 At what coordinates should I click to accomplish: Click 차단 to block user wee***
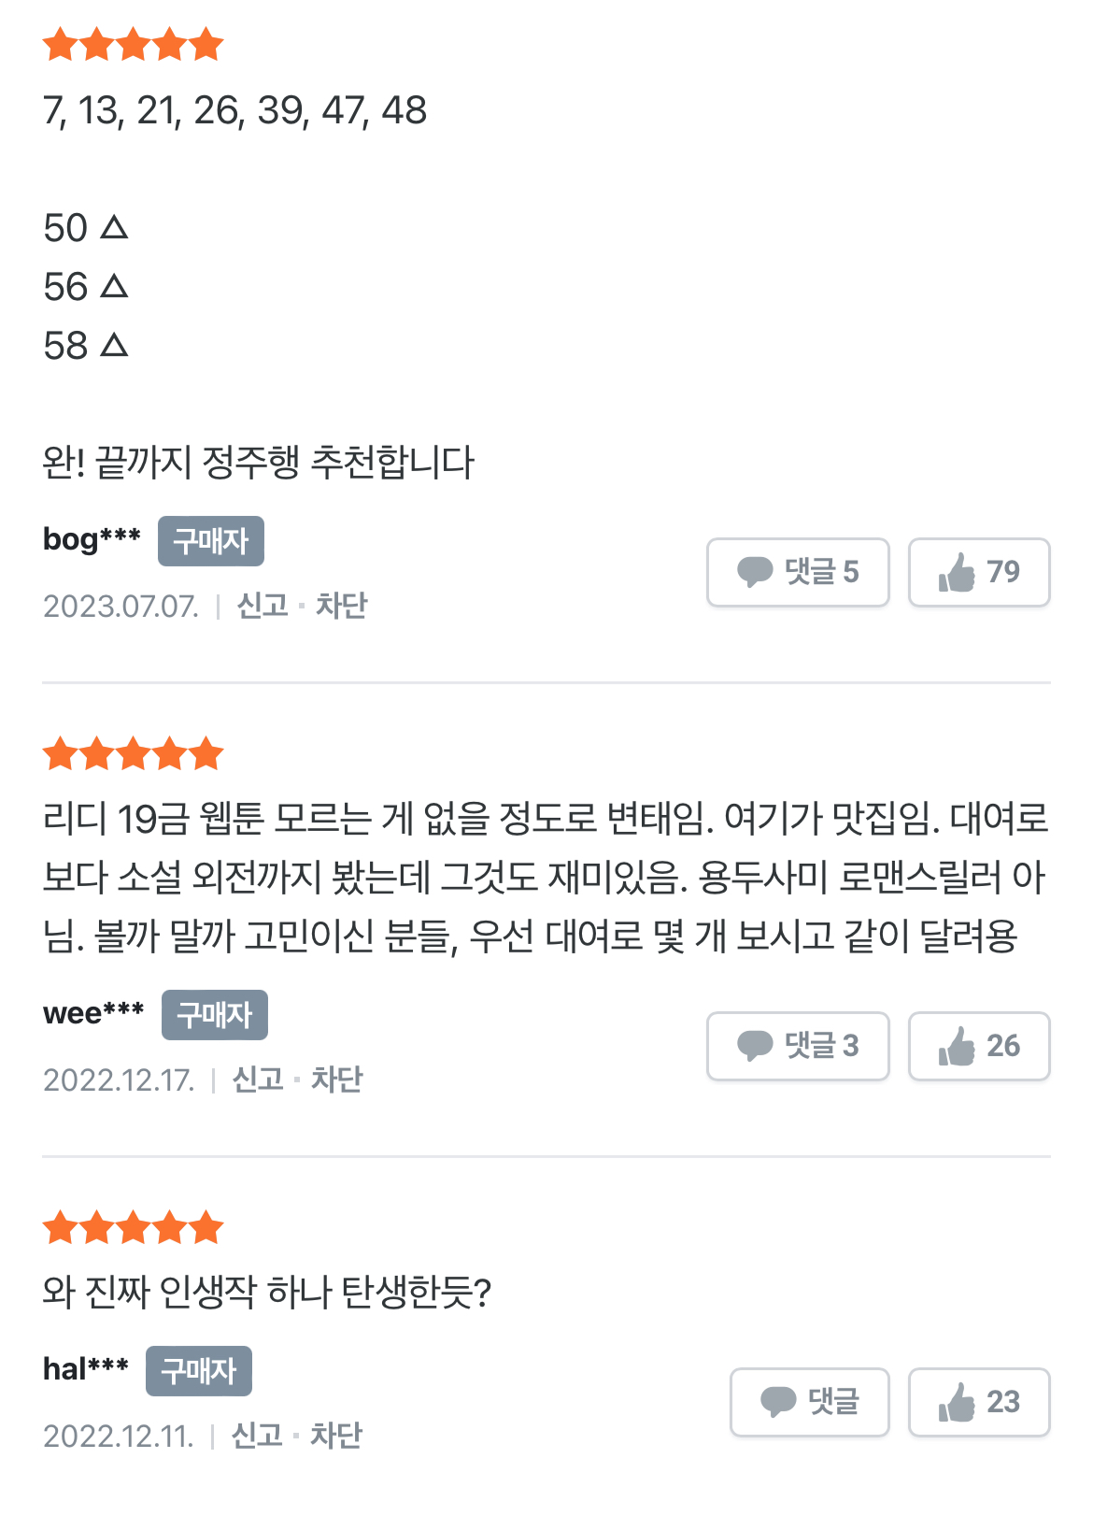pos(336,1080)
